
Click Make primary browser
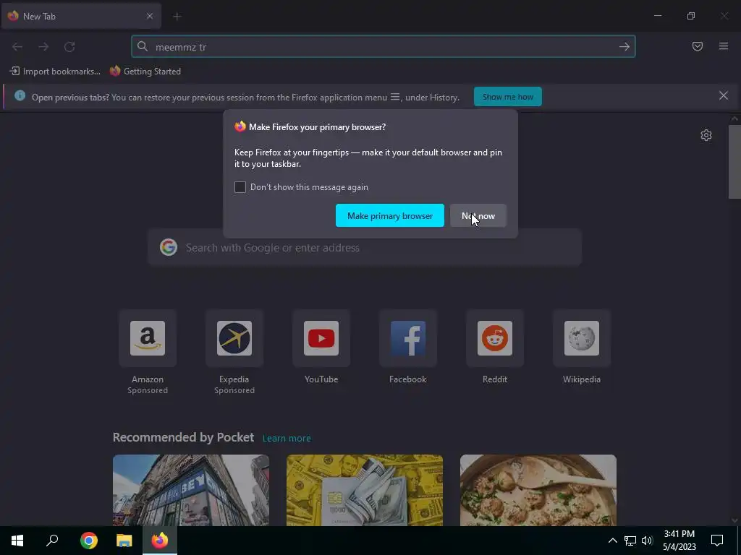point(390,215)
